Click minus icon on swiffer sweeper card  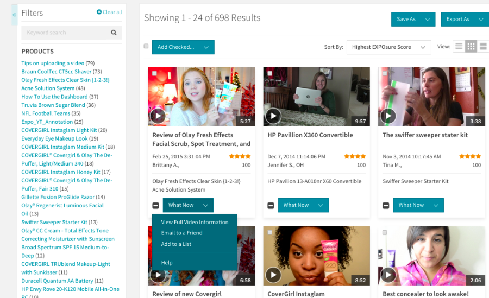click(386, 205)
